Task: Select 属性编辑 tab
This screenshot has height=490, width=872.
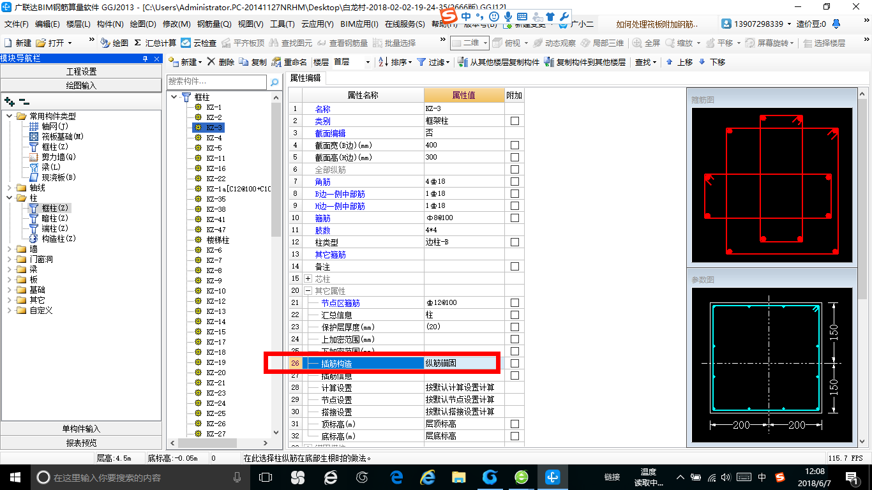Action: point(306,78)
